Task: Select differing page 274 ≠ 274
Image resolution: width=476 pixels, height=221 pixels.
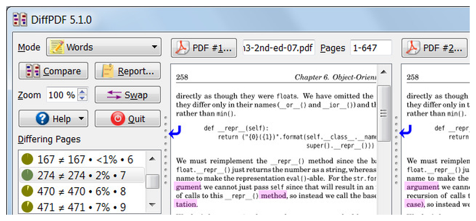Action: tap(82, 175)
